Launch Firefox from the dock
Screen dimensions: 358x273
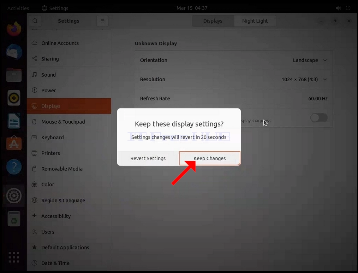pyautogui.click(x=14, y=29)
